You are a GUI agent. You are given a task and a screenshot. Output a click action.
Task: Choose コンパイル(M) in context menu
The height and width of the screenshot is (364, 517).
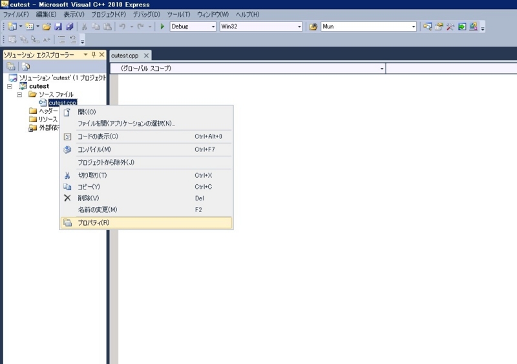(147, 149)
